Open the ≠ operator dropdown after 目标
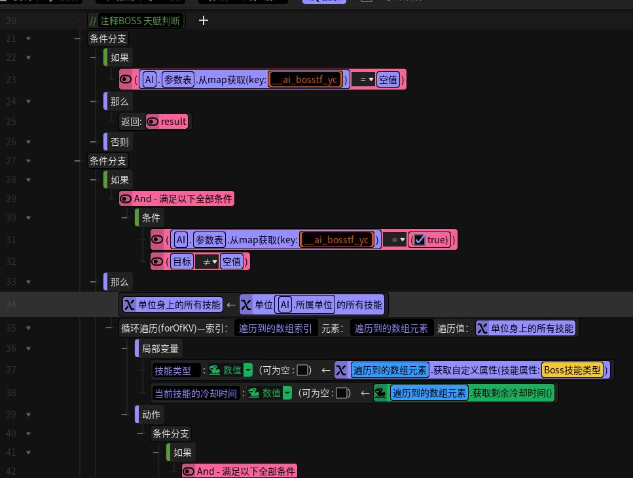Screen dimensions: 633x478 [207, 262]
